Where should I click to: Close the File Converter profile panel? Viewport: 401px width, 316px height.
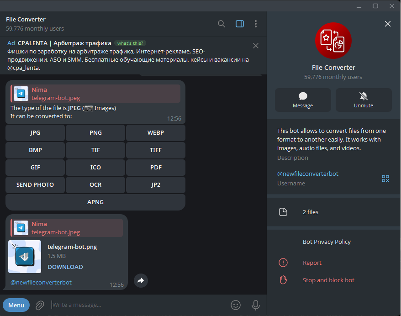pyautogui.click(x=388, y=24)
